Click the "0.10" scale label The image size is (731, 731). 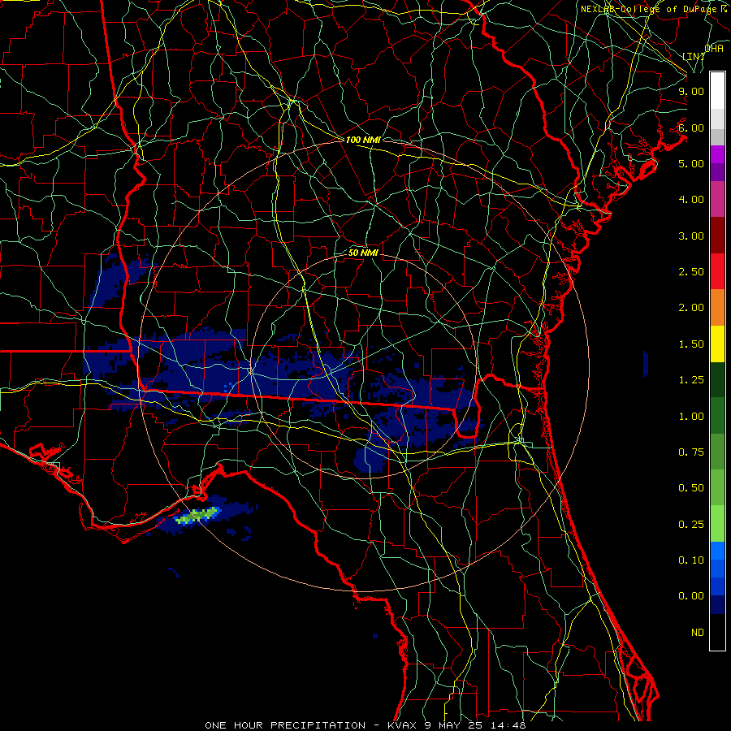click(x=691, y=560)
